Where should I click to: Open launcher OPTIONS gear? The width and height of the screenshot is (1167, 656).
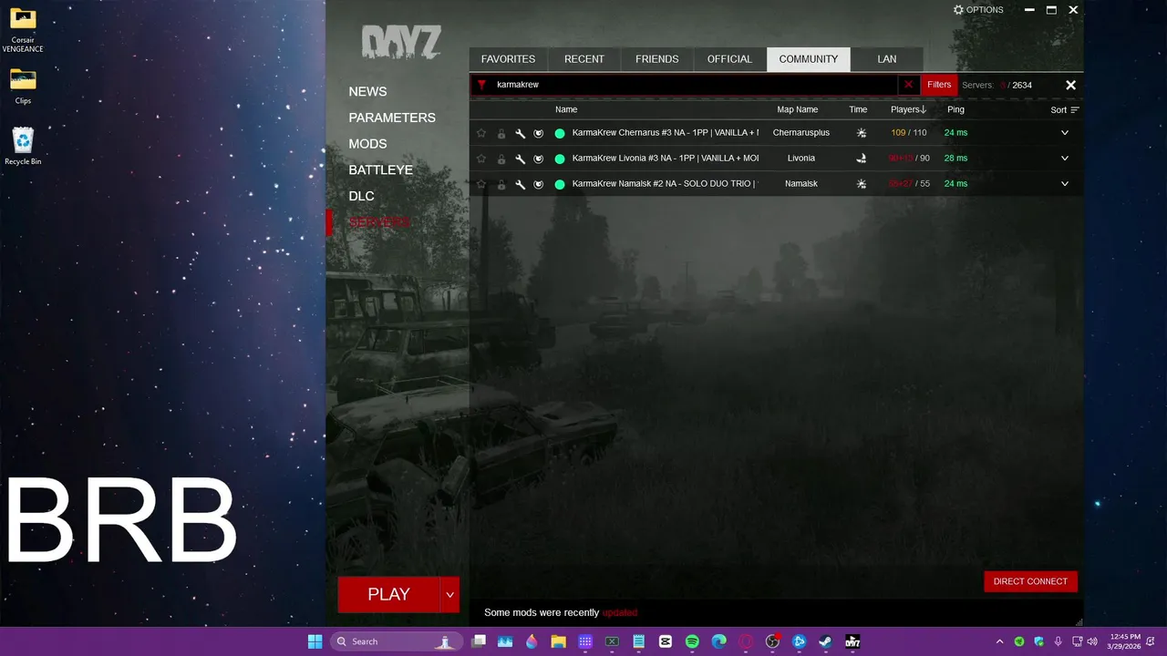978,10
